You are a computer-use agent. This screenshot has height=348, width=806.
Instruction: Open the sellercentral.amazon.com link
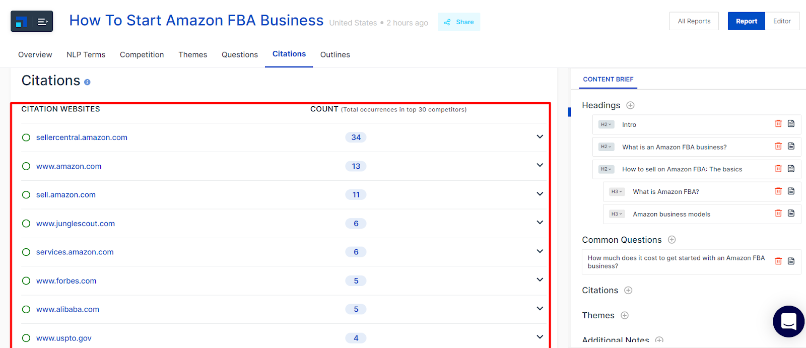pos(82,137)
